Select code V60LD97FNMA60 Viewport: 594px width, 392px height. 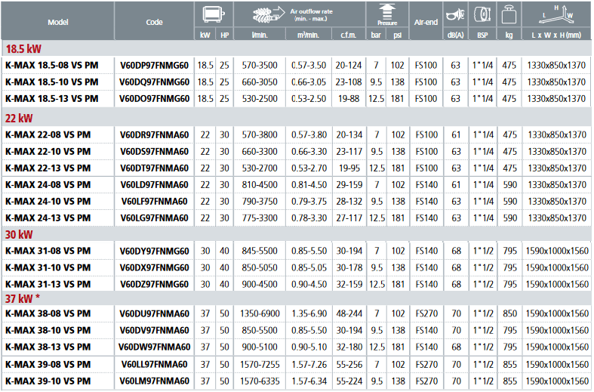click(x=154, y=184)
